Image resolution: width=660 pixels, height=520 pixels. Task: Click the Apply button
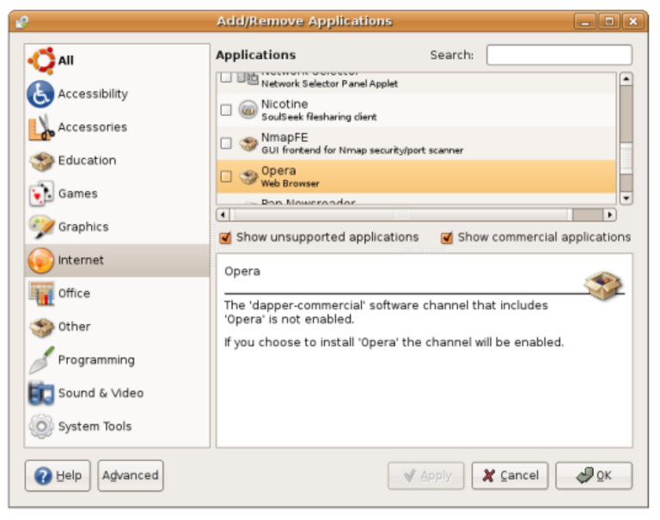pos(426,476)
